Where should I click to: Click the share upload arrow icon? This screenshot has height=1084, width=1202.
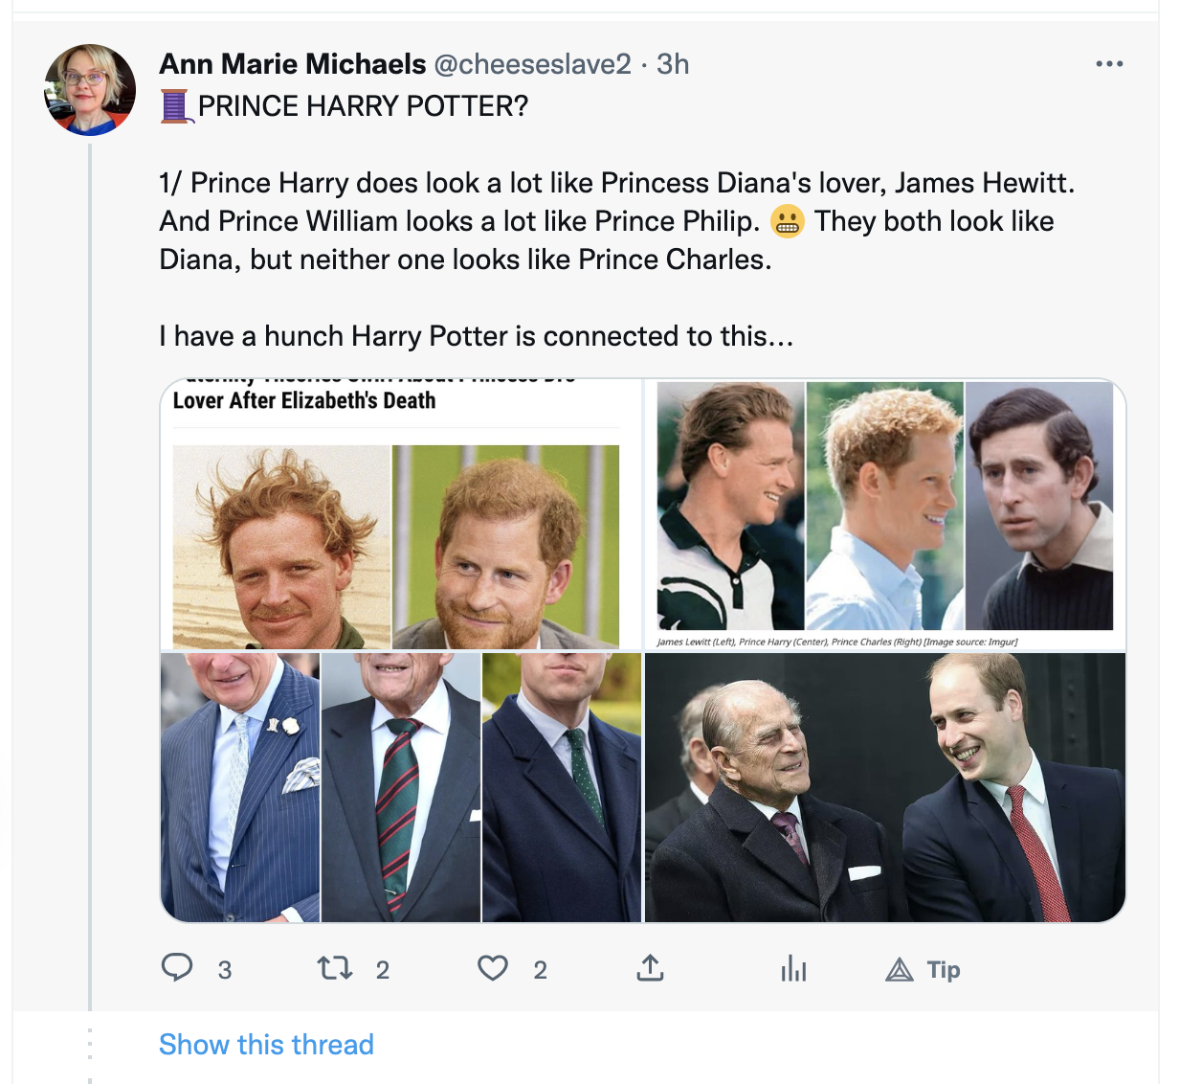650,969
